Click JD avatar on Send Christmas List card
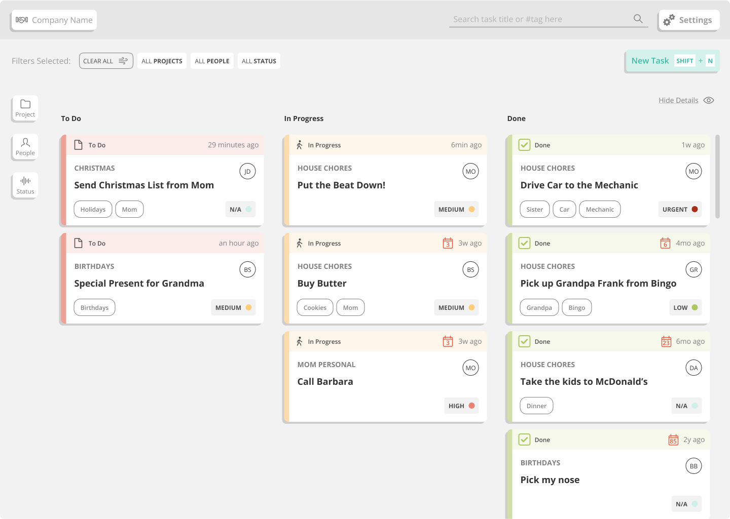 pos(247,171)
